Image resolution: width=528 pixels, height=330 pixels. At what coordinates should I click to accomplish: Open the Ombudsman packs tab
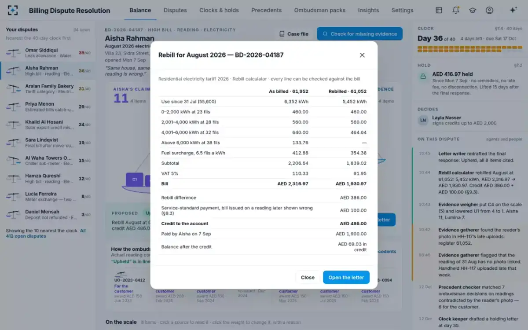[320, 10]
